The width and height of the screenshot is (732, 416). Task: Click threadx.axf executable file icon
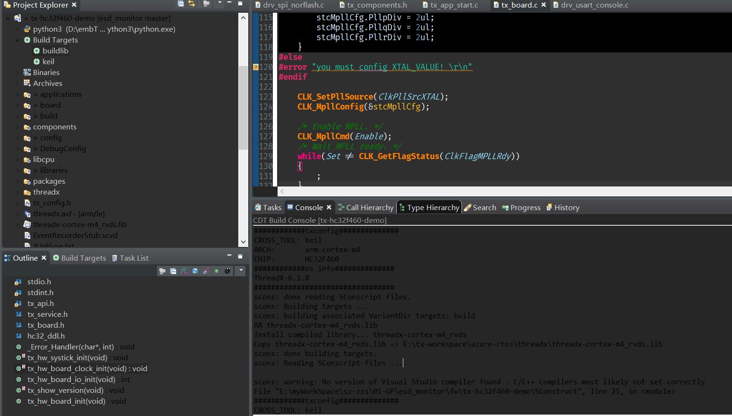pos(27,214)
